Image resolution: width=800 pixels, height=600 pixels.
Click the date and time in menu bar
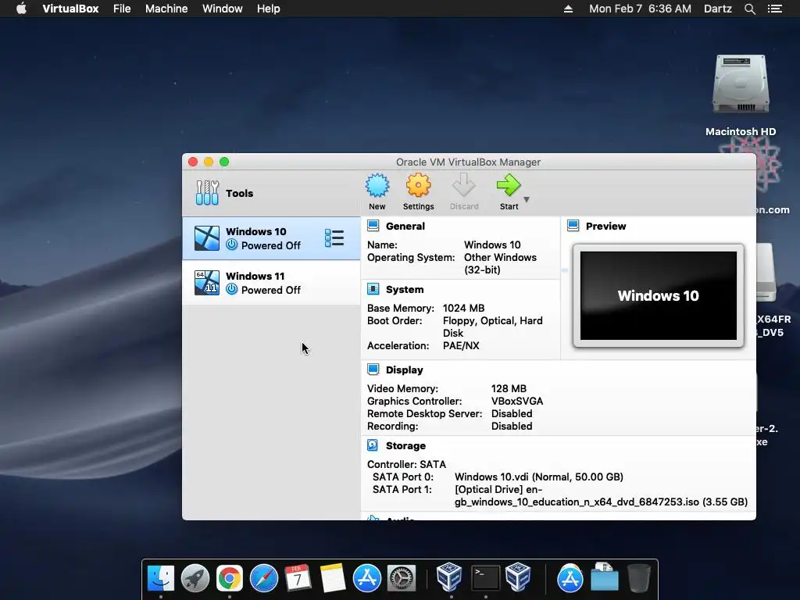641,9
